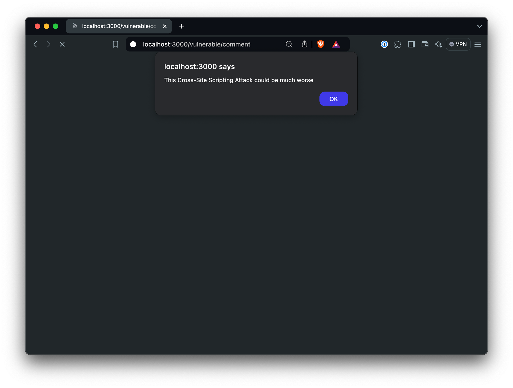Open Brave Shields lion icon

pos(321,44)
